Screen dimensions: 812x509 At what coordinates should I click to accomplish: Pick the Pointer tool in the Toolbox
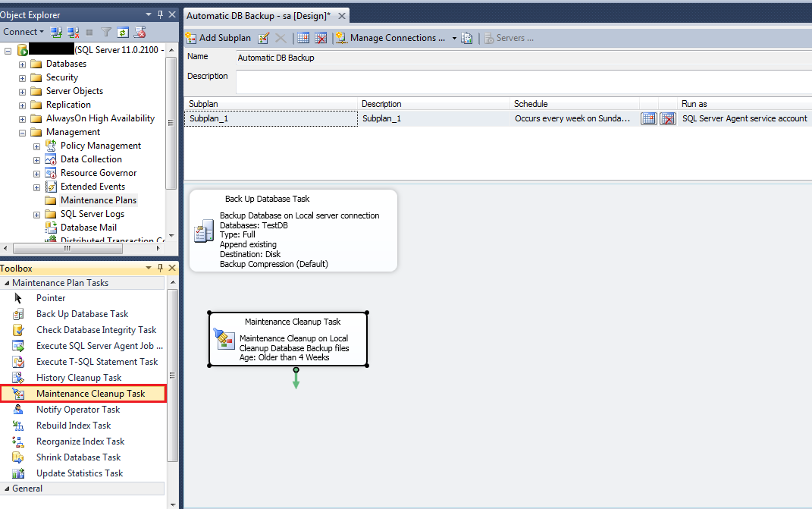pos(51,298)
